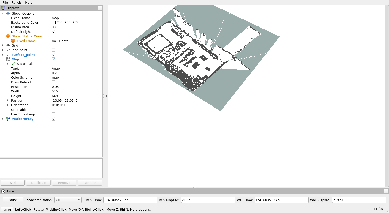Select the Map display icon
This screenshot has width=389, height=213.
pos(8,59)
